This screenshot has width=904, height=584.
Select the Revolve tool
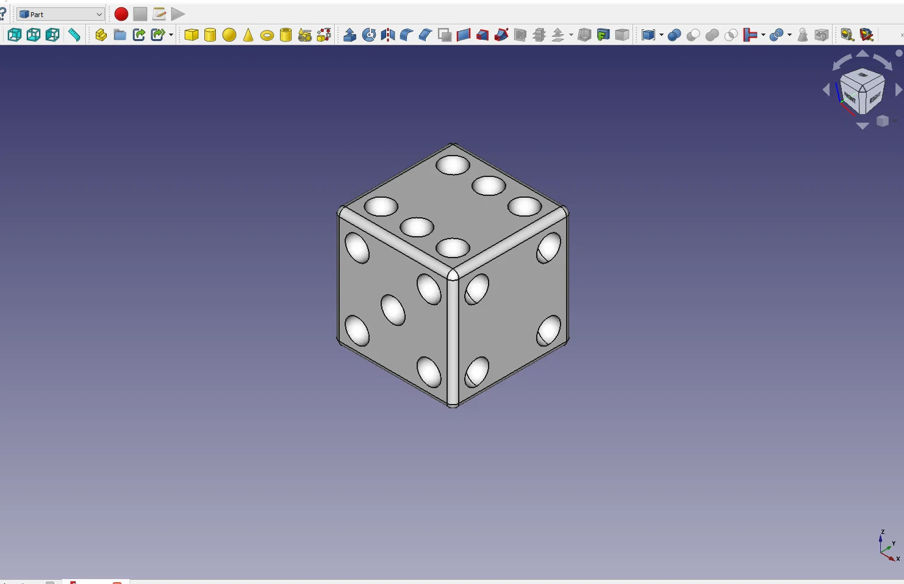click(x=369, y=35)
